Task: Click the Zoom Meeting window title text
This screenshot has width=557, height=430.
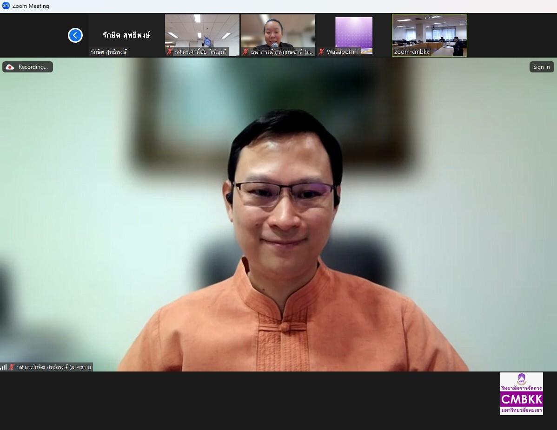Action: click(31, 6)
